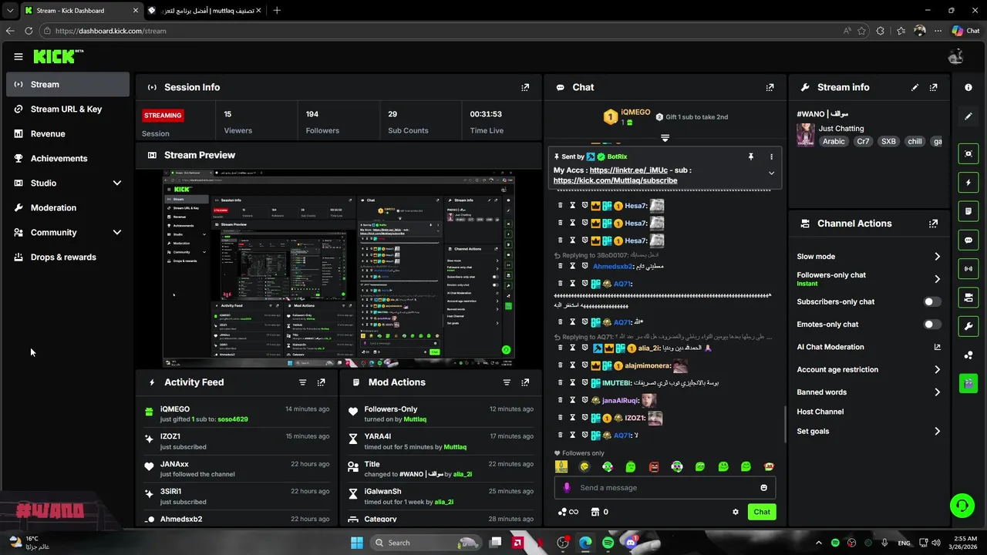
Task: Ban janaAlRuqi using the shield icon
Action: point(584,400)
